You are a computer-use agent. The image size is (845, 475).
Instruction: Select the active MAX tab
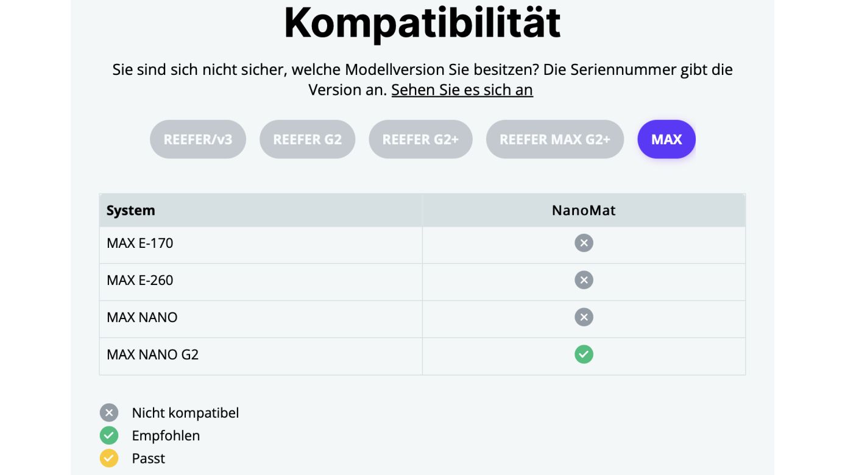click(666, 139)
